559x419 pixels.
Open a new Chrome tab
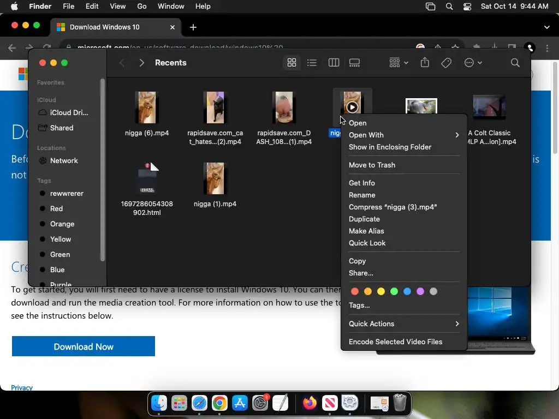pos(193,27)
